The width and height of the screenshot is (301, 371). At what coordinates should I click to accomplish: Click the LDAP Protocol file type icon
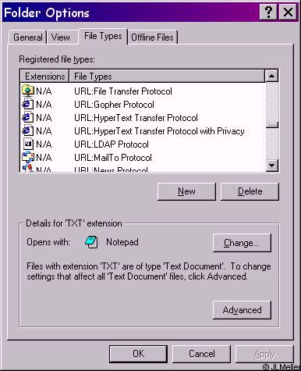tap(28, 144)
